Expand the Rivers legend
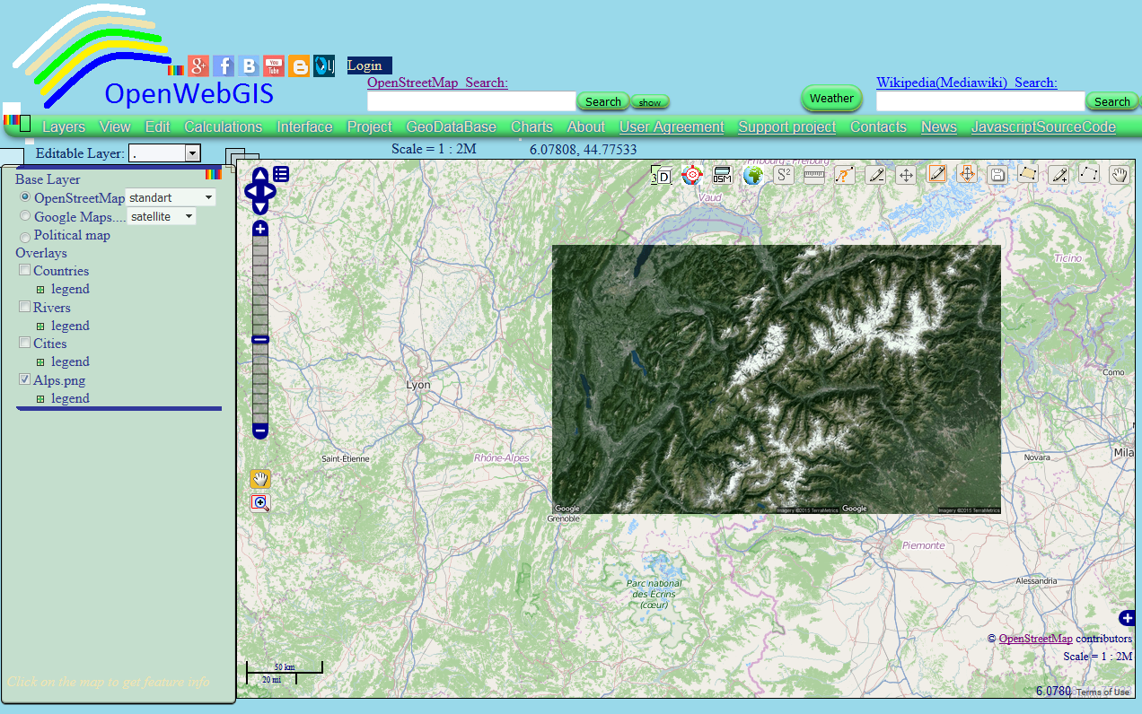 [x=40, y=327]
